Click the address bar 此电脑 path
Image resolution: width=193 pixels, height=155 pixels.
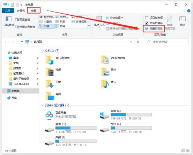click(x=38, y=42)
